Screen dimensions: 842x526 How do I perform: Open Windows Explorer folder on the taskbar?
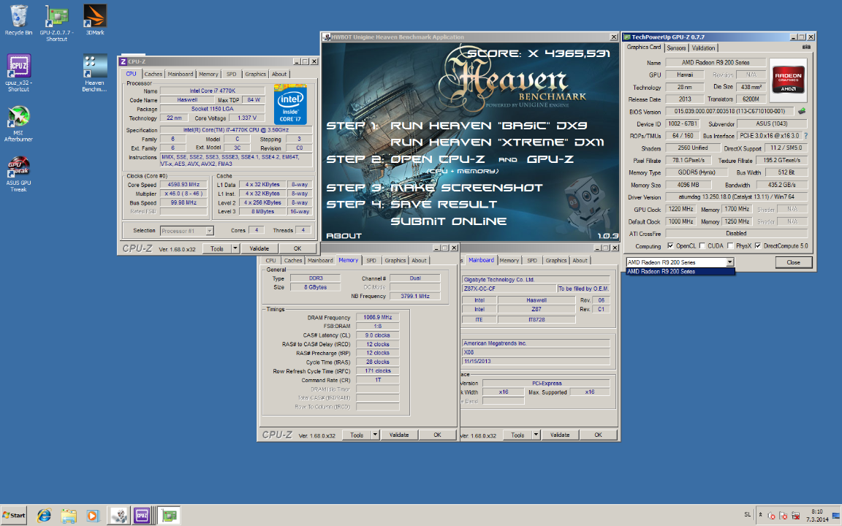[68, 516]
